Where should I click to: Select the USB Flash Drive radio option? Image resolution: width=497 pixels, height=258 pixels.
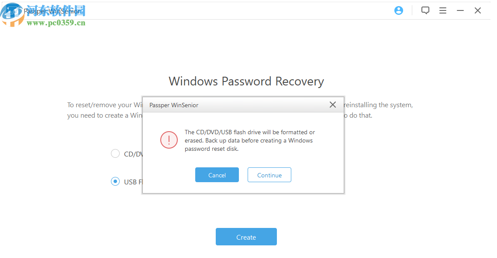(x=115, y=182)
